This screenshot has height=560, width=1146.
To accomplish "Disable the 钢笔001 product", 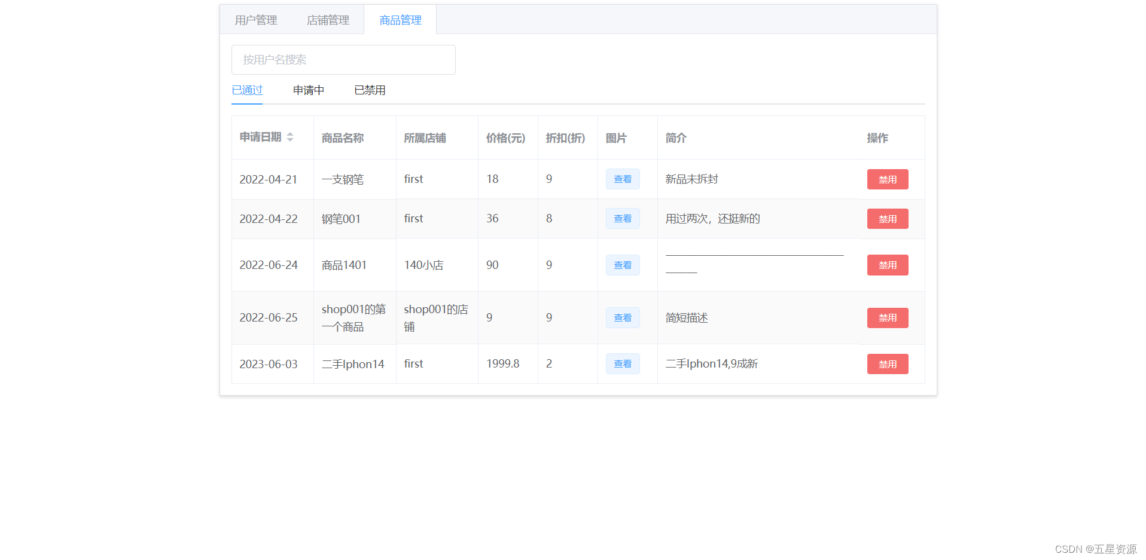I will [887, 218].
